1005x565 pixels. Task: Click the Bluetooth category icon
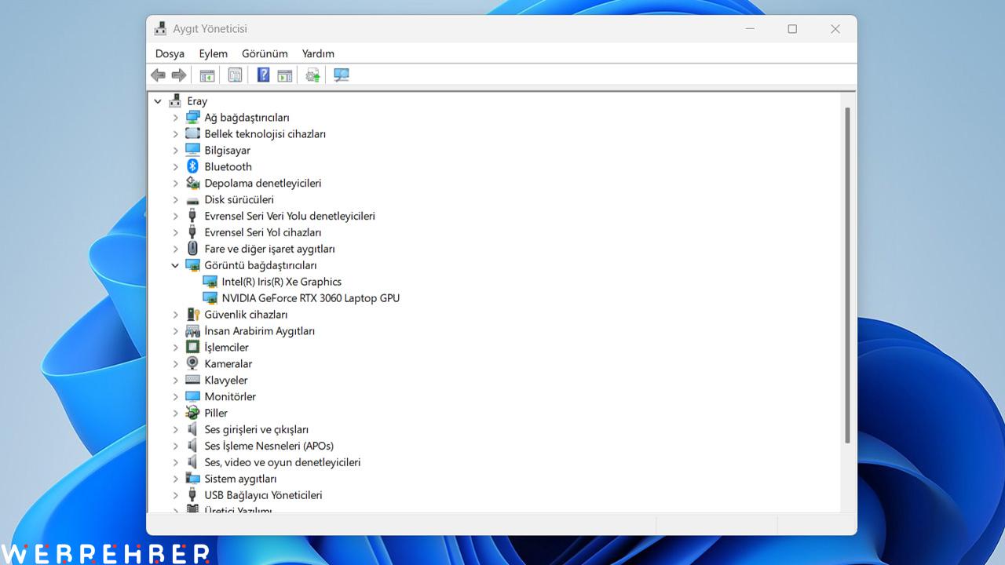pyautogui.click(x=192, y=166)
